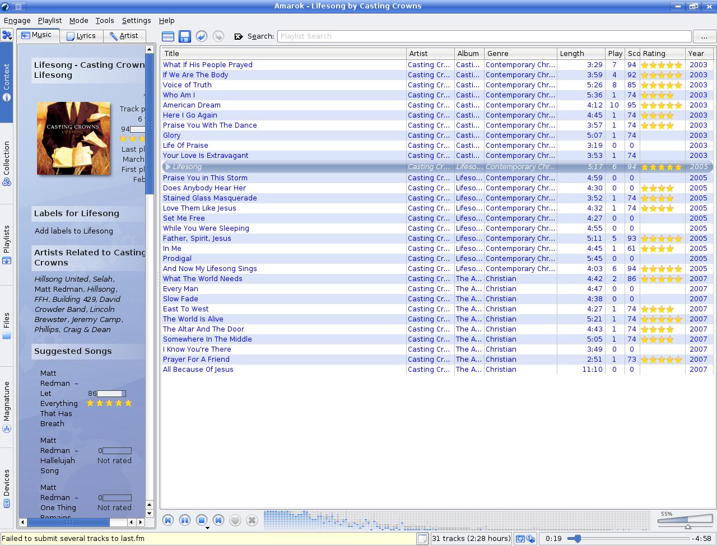The image size is (717, 546).
Task: Sort playlist by Rating column header
Action: pos(663,54)
